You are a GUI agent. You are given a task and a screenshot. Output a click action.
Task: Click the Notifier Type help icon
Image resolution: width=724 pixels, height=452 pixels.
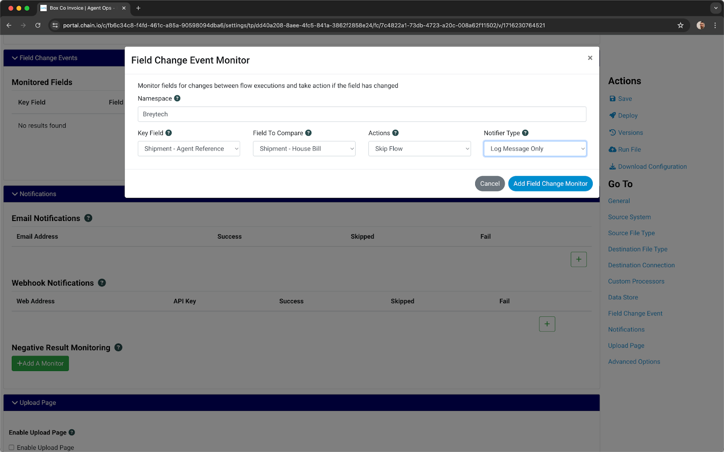[x=525, y=133]
